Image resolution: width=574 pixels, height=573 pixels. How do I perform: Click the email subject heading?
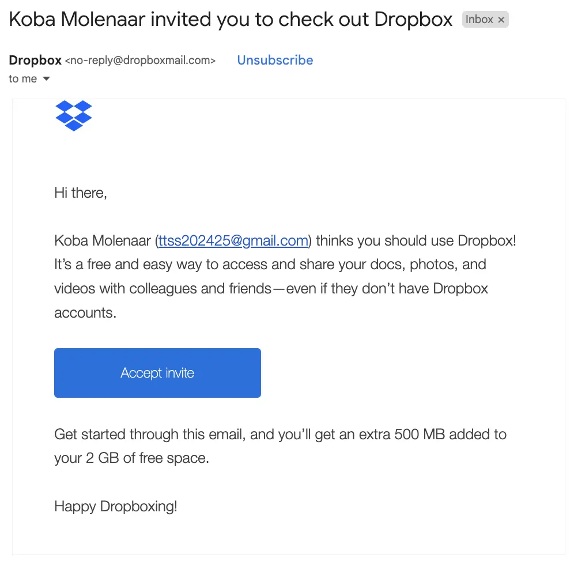[x=231, y=20]
